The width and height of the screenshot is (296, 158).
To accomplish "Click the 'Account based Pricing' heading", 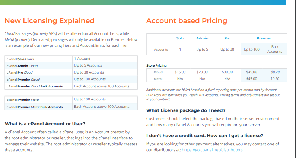I will tap(187, 21).
